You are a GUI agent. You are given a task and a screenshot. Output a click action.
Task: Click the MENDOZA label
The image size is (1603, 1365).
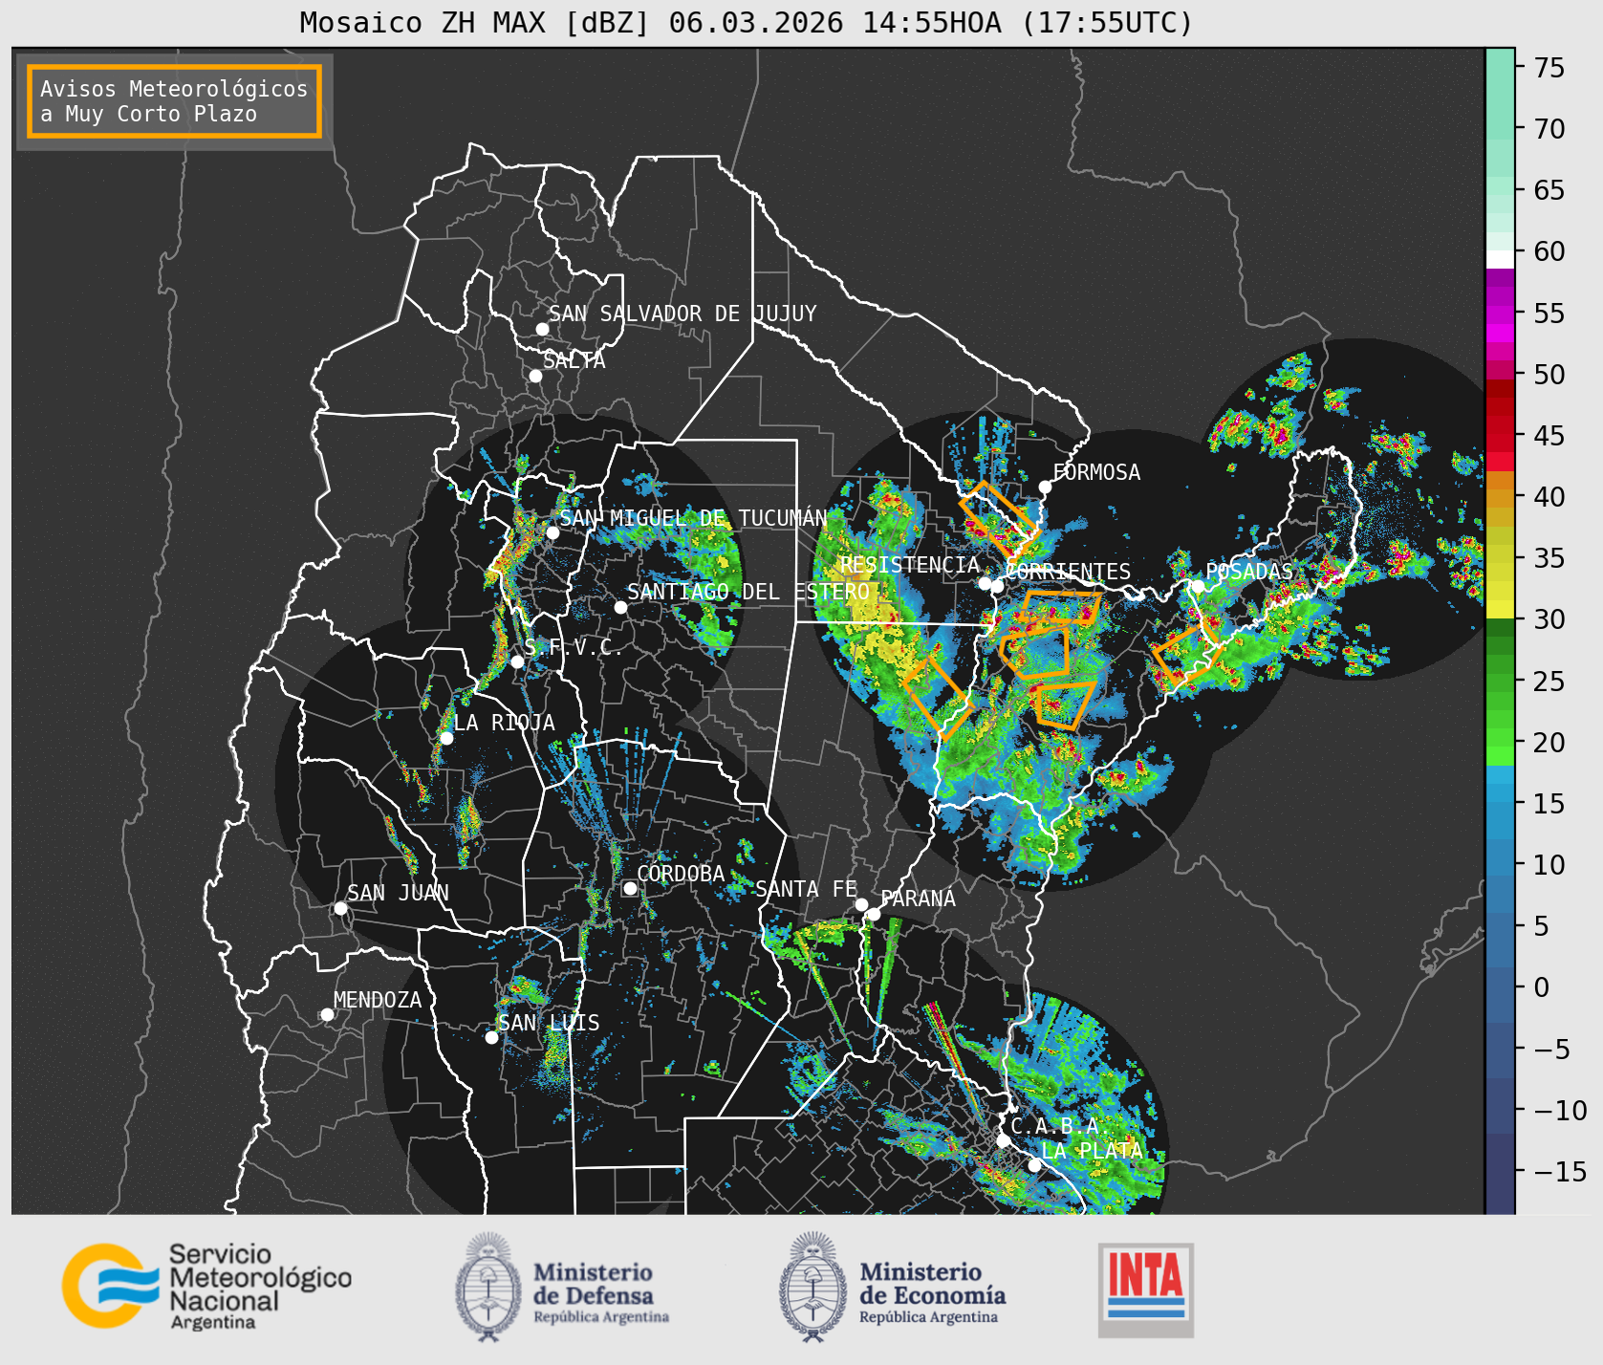point(378,1000)
